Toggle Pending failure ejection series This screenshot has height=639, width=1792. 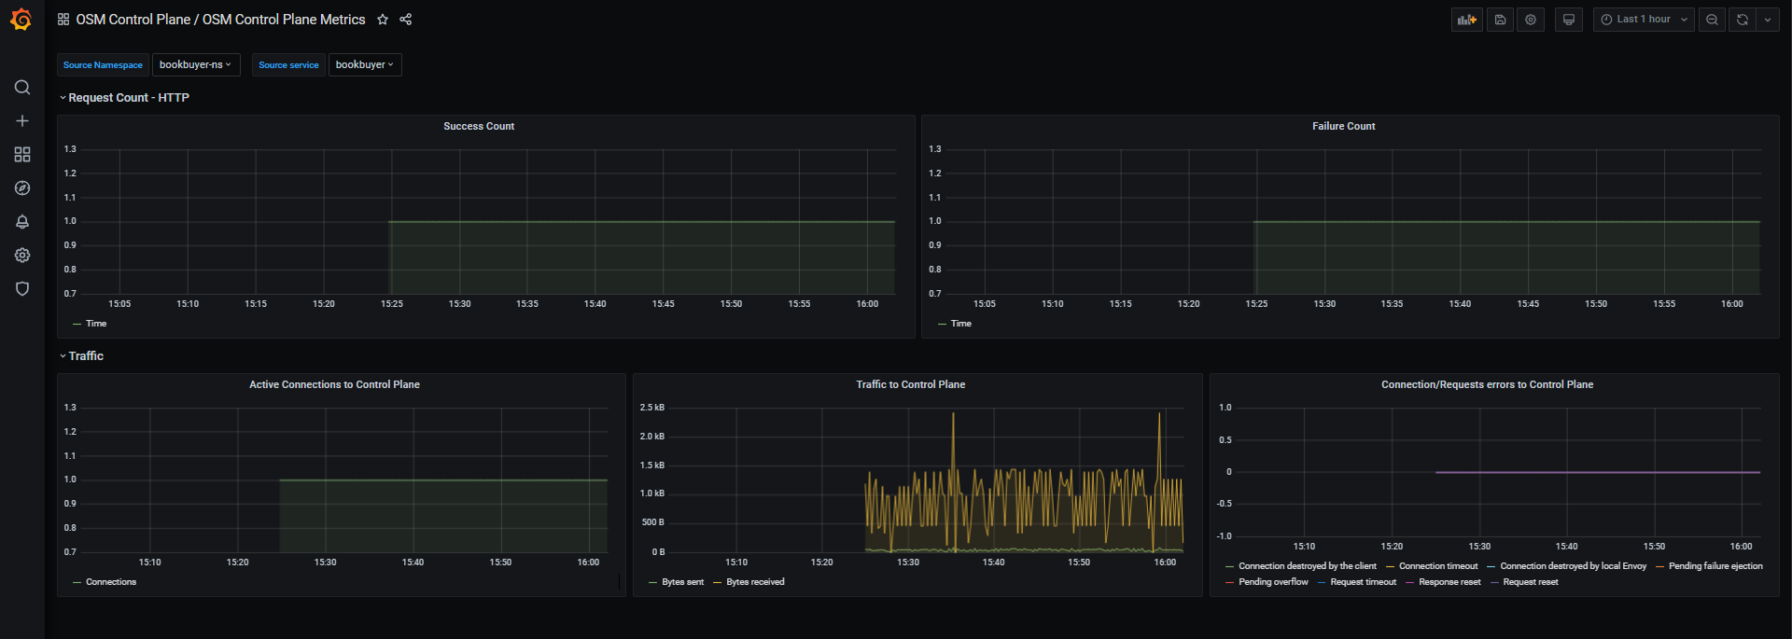1715,566
